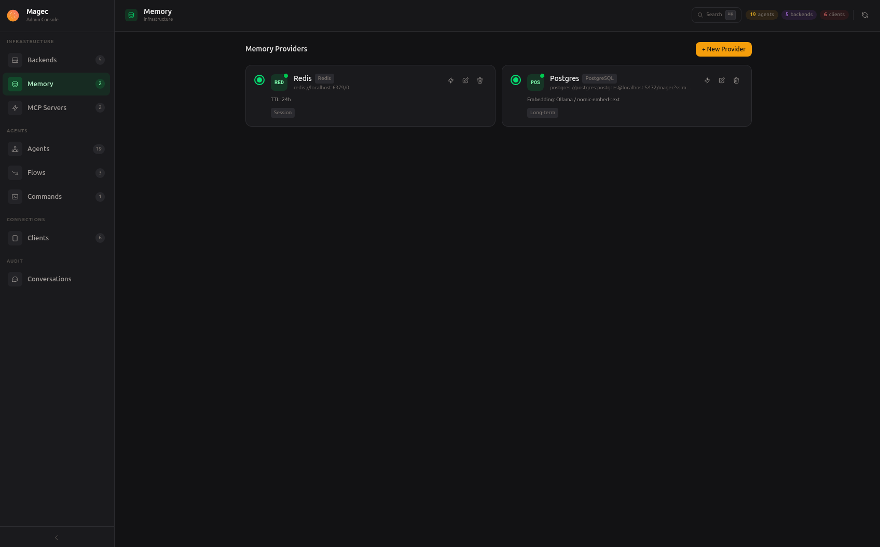Click the + New Provider button
880x547 pixels.
pyautogui.click(x=723, y=49)
